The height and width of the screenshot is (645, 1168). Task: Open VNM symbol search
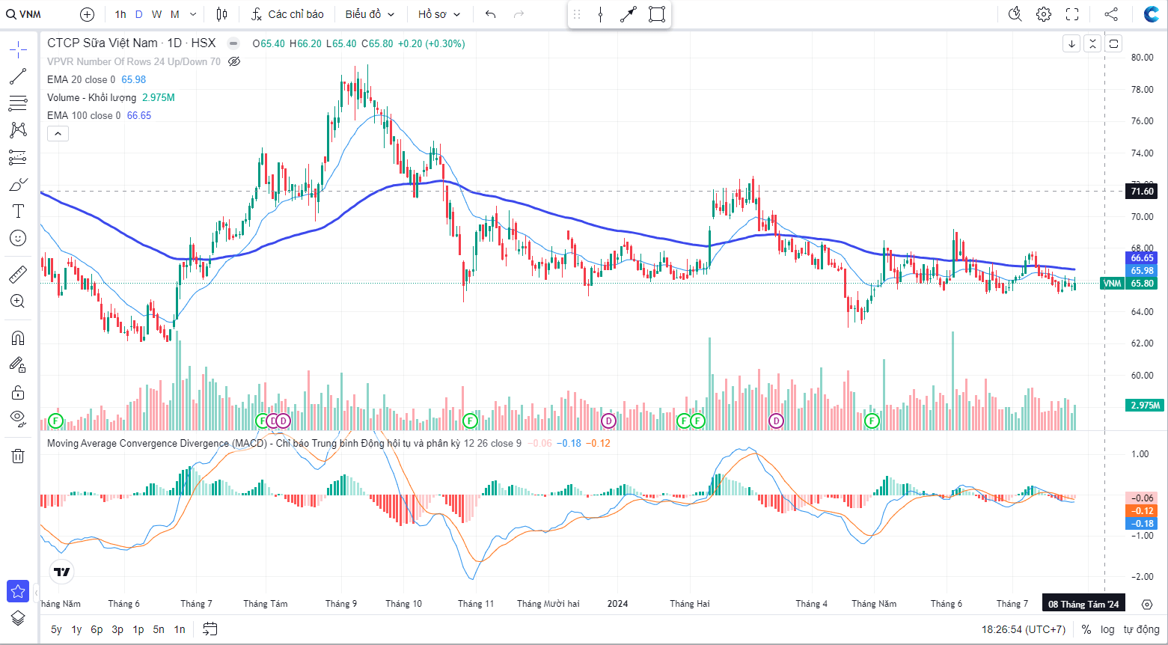pyautogui.click(x=25, y=14)
